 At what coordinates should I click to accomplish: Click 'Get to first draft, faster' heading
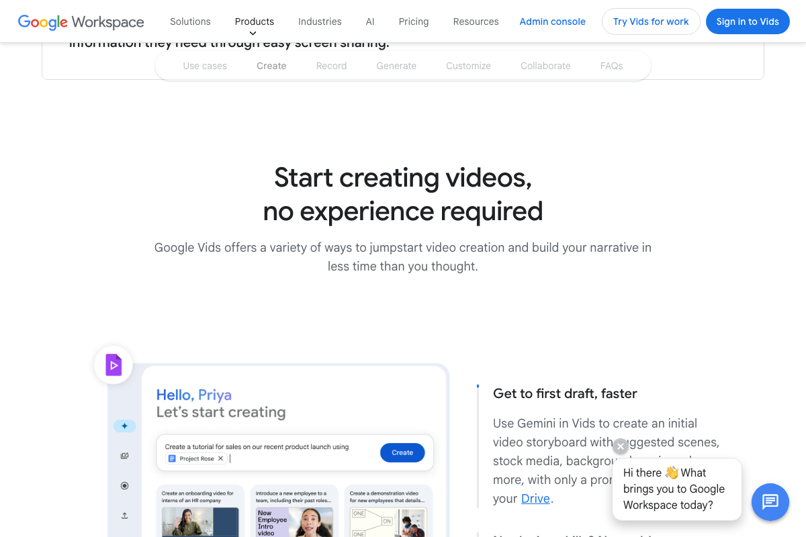click(x=565, y=393)
